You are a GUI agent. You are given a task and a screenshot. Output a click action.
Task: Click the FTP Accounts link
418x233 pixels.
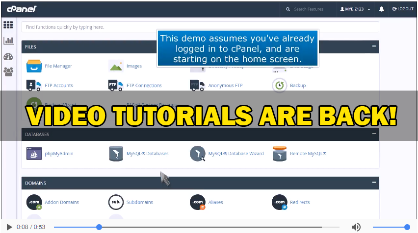59,85
